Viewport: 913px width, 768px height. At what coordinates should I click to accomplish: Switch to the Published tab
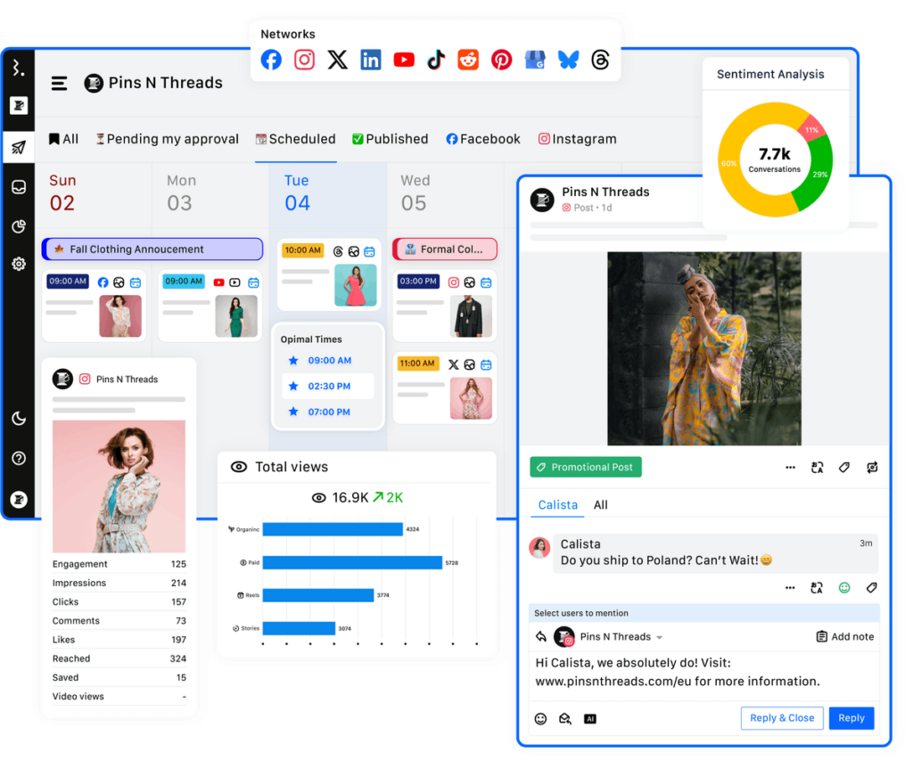pos(390,140)
